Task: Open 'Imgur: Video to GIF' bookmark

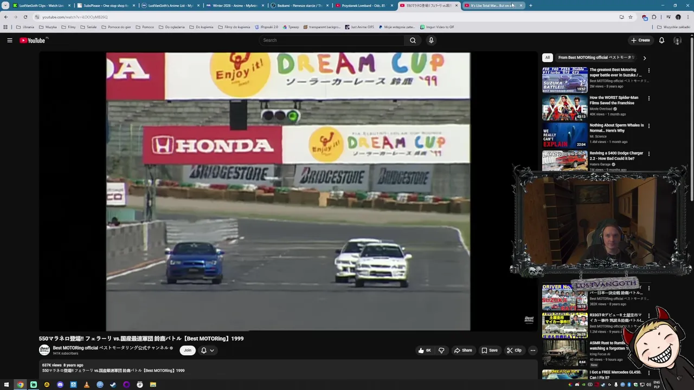Action: click(x=437, y=27)
